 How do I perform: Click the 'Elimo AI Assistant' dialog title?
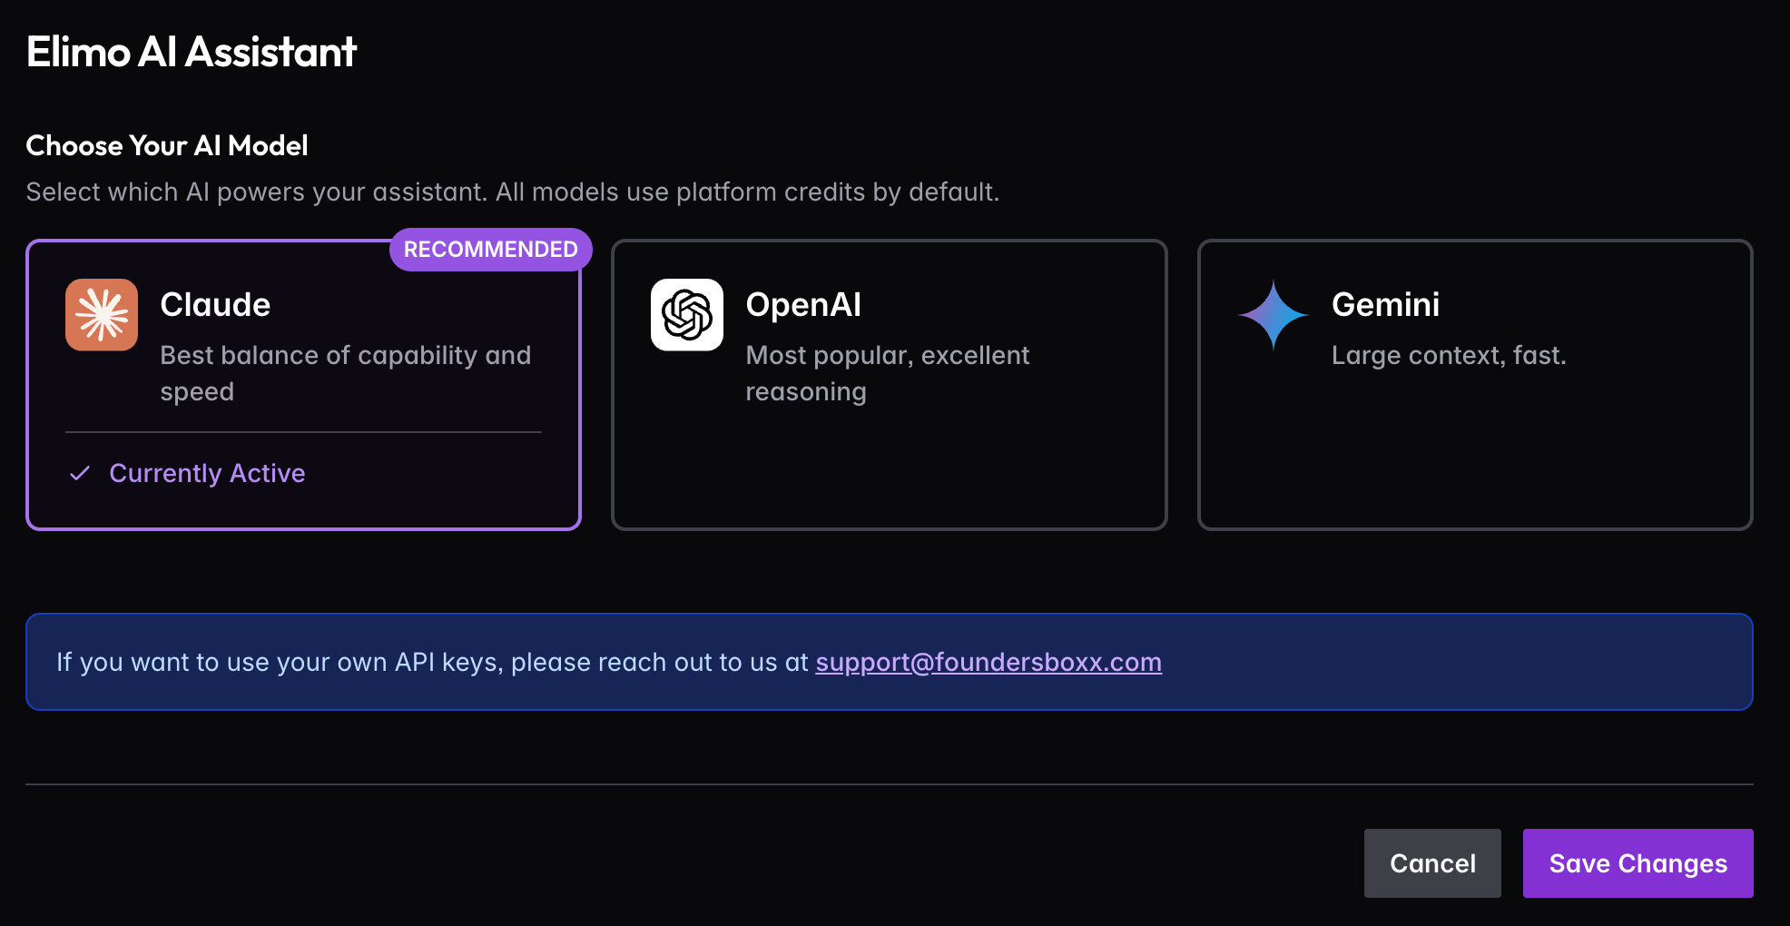(x=192, y=52)
